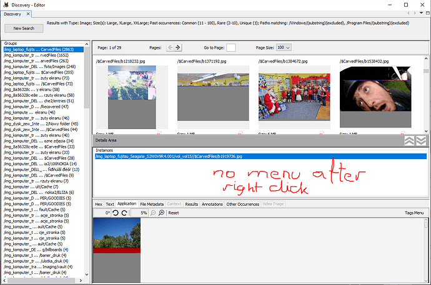Screen dimensions: 431x285
Task: Reset the image view
Action: click(174, 213)
